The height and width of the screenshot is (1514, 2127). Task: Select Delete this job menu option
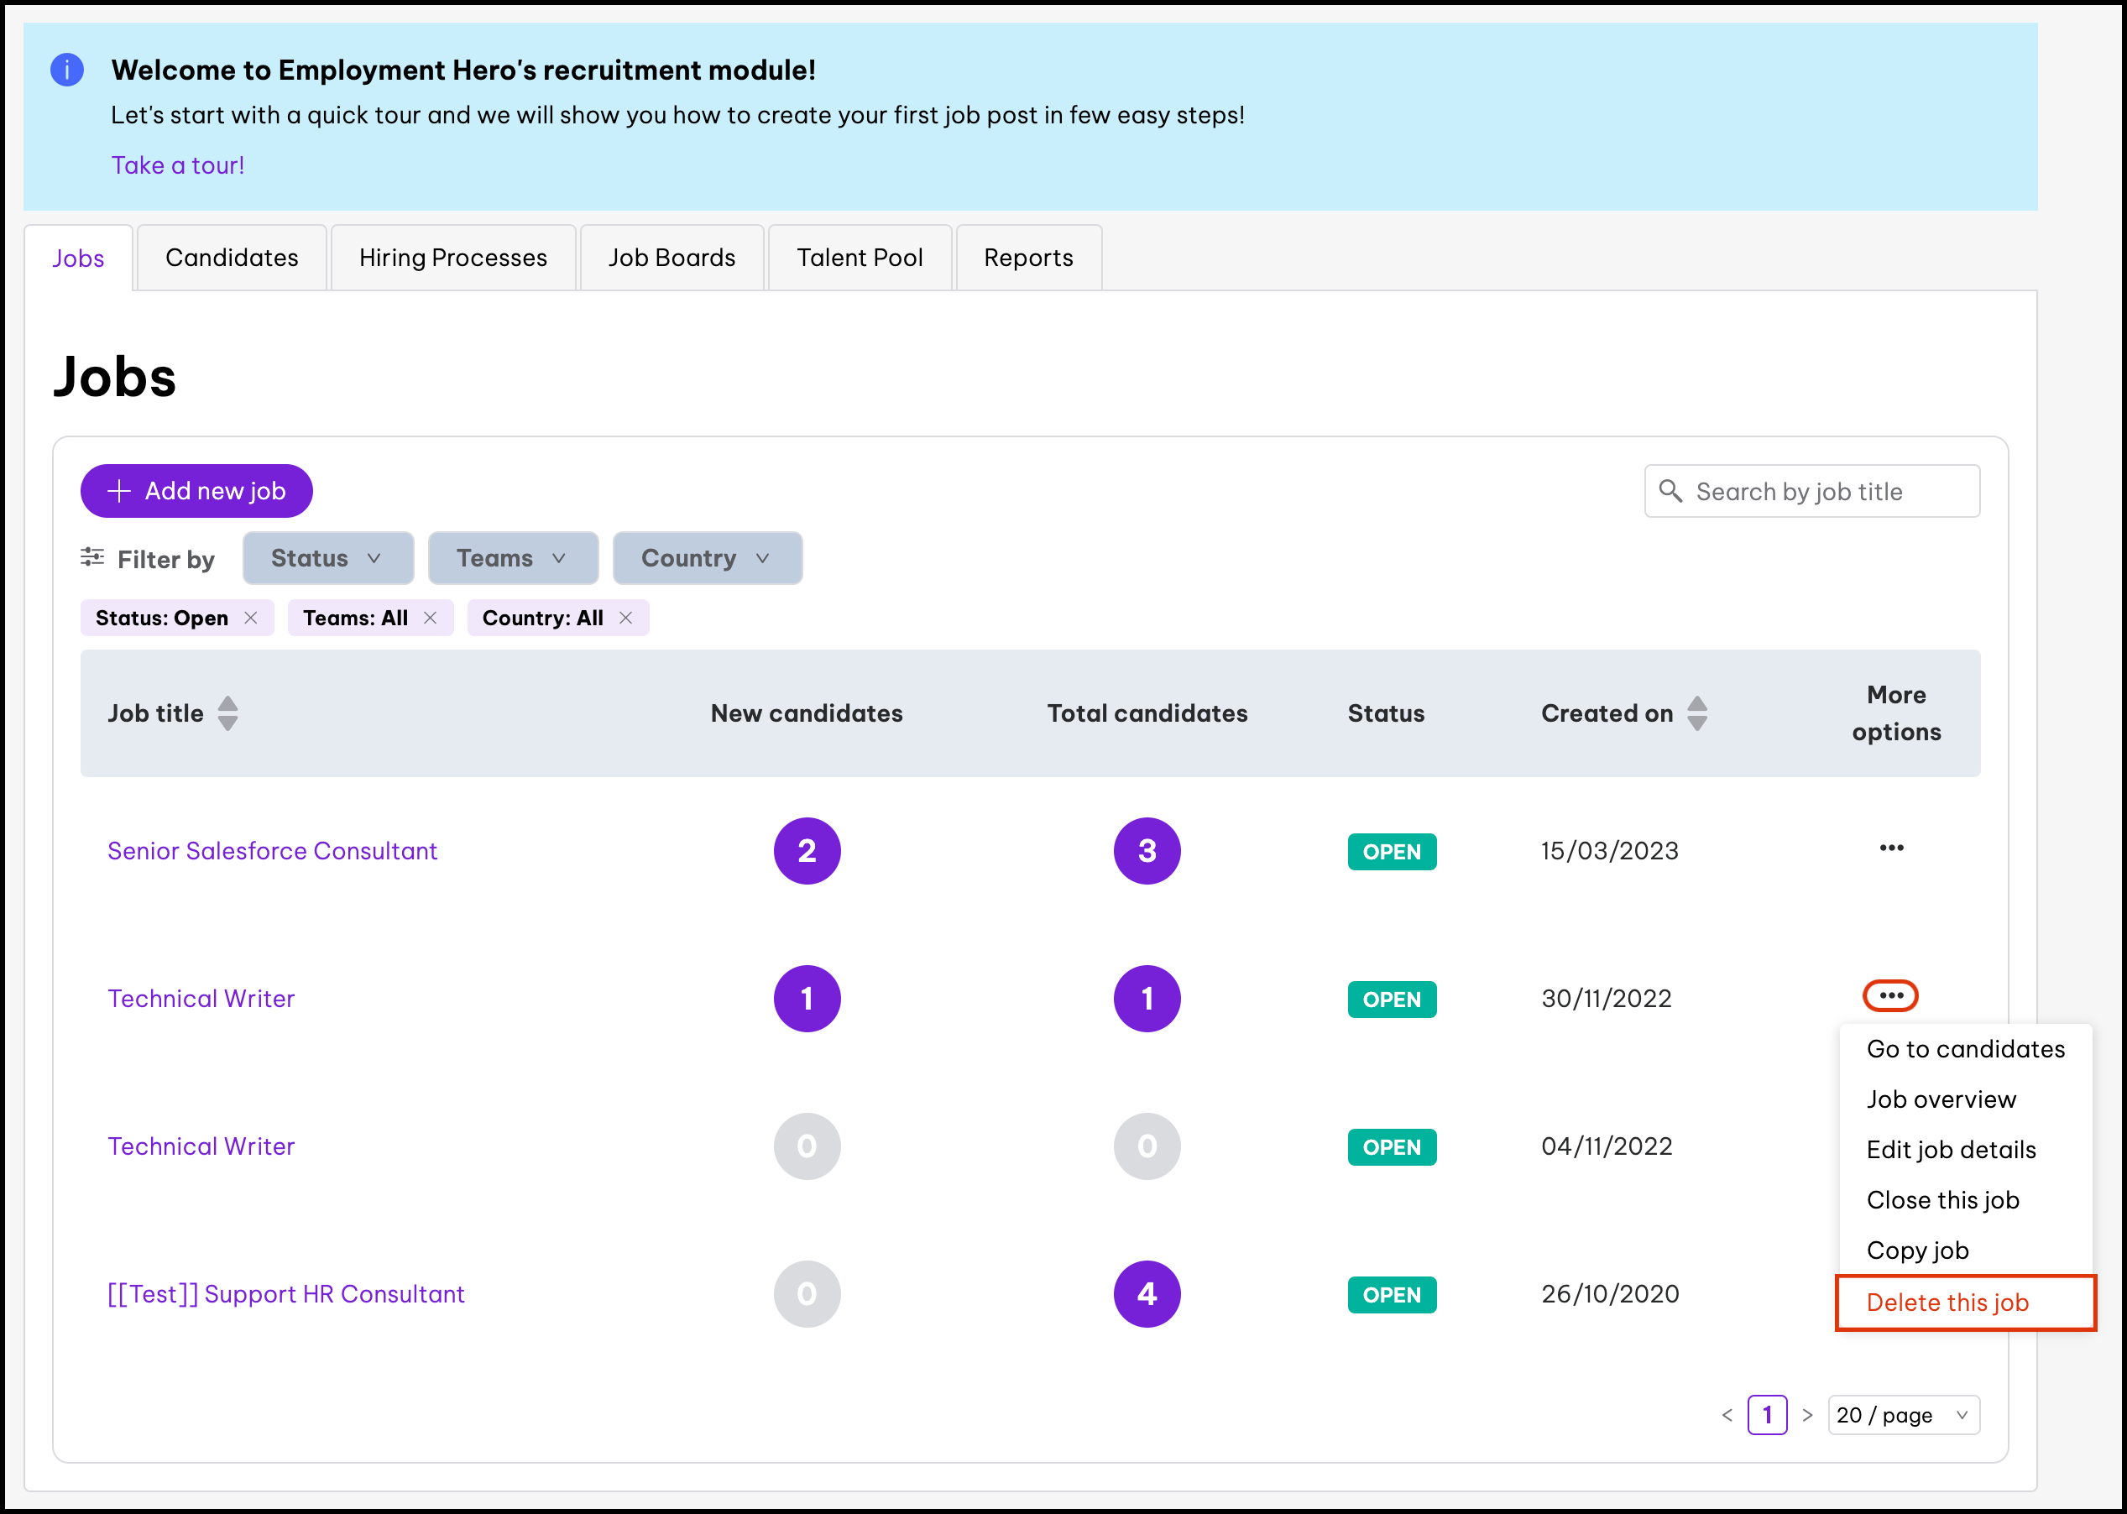tap(1947, 1303)
